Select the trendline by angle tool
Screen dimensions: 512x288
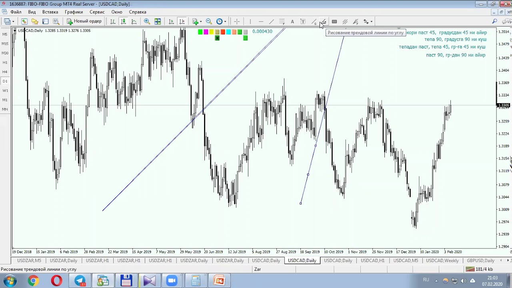point(324,22)
